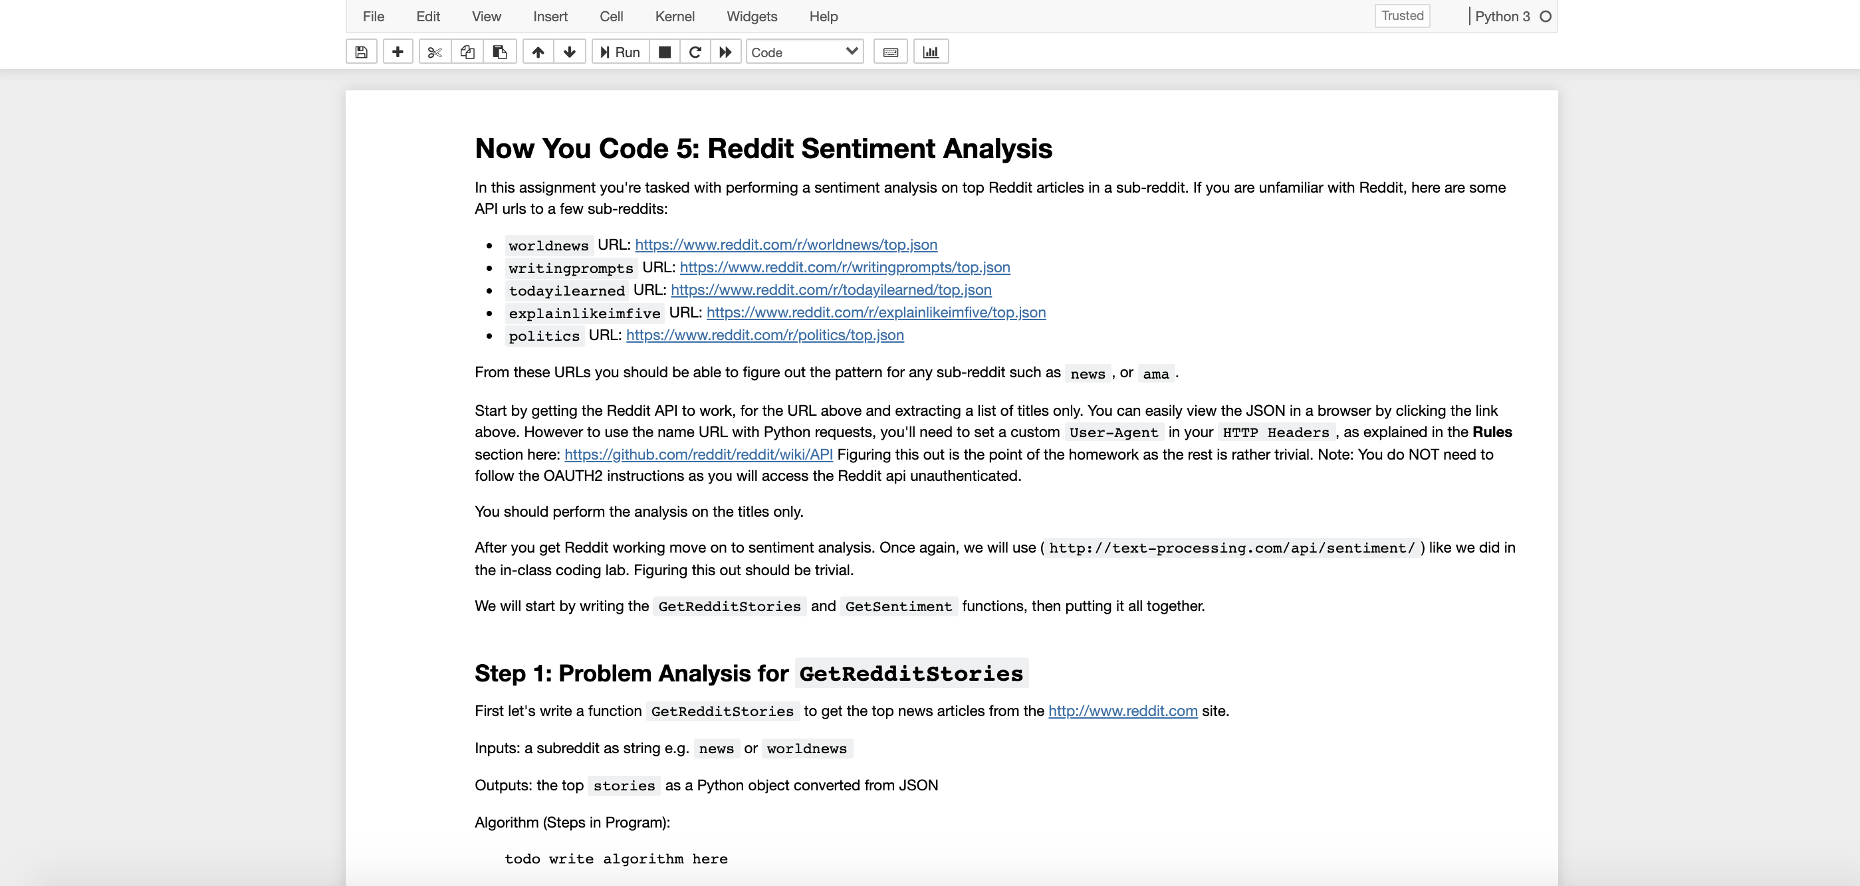
Task: Click the bar chart toolbar icon
Action: 931,52
